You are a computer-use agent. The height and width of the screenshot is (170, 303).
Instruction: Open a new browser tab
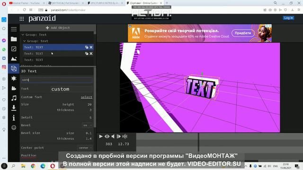[x=167, y=3]
